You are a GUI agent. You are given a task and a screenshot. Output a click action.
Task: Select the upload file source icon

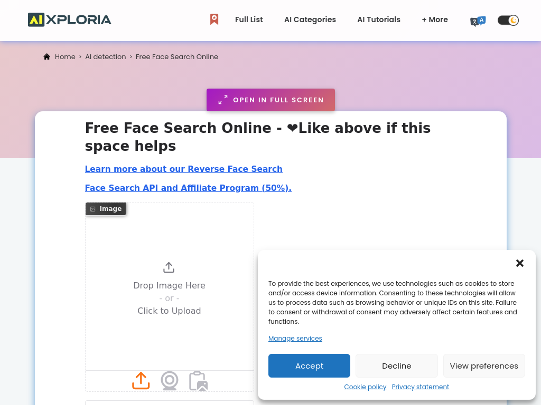(x=141, y=380)
